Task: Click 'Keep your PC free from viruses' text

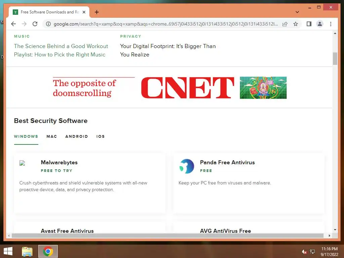Action: (225, 183)
